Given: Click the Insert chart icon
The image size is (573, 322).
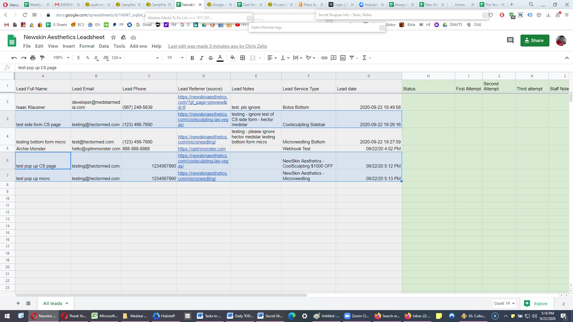Looking at the screenshot, I should pyautogui.click(x=343, y=58).
